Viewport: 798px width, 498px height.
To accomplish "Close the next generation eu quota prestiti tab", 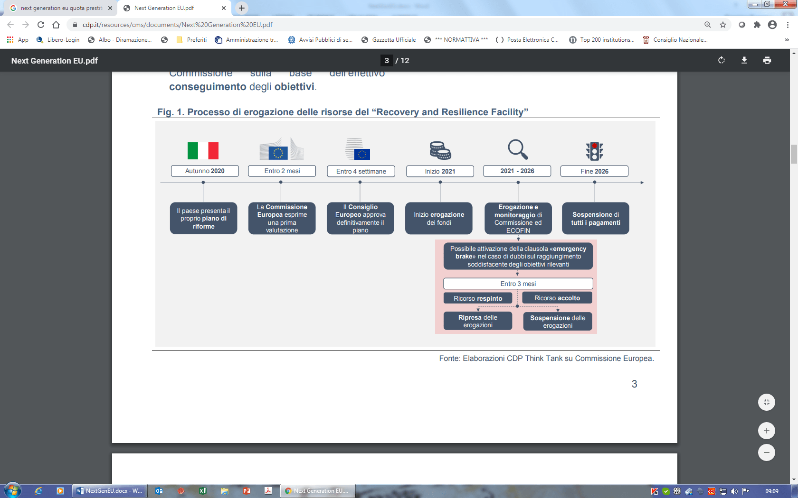I will 110,8.
